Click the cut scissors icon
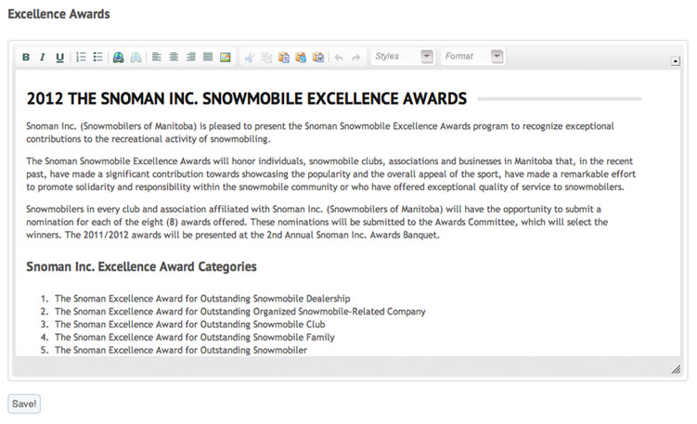Screen dimensions: 697x424 (x=250, y=58)
